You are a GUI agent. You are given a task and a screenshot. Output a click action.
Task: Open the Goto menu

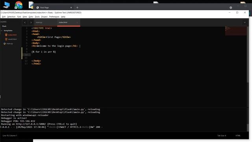[x=31, y=17]
